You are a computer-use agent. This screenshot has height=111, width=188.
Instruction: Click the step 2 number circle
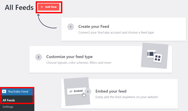[38, 57]
